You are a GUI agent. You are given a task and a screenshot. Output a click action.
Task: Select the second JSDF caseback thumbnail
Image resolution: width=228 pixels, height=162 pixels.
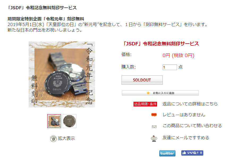coord(70,121)
